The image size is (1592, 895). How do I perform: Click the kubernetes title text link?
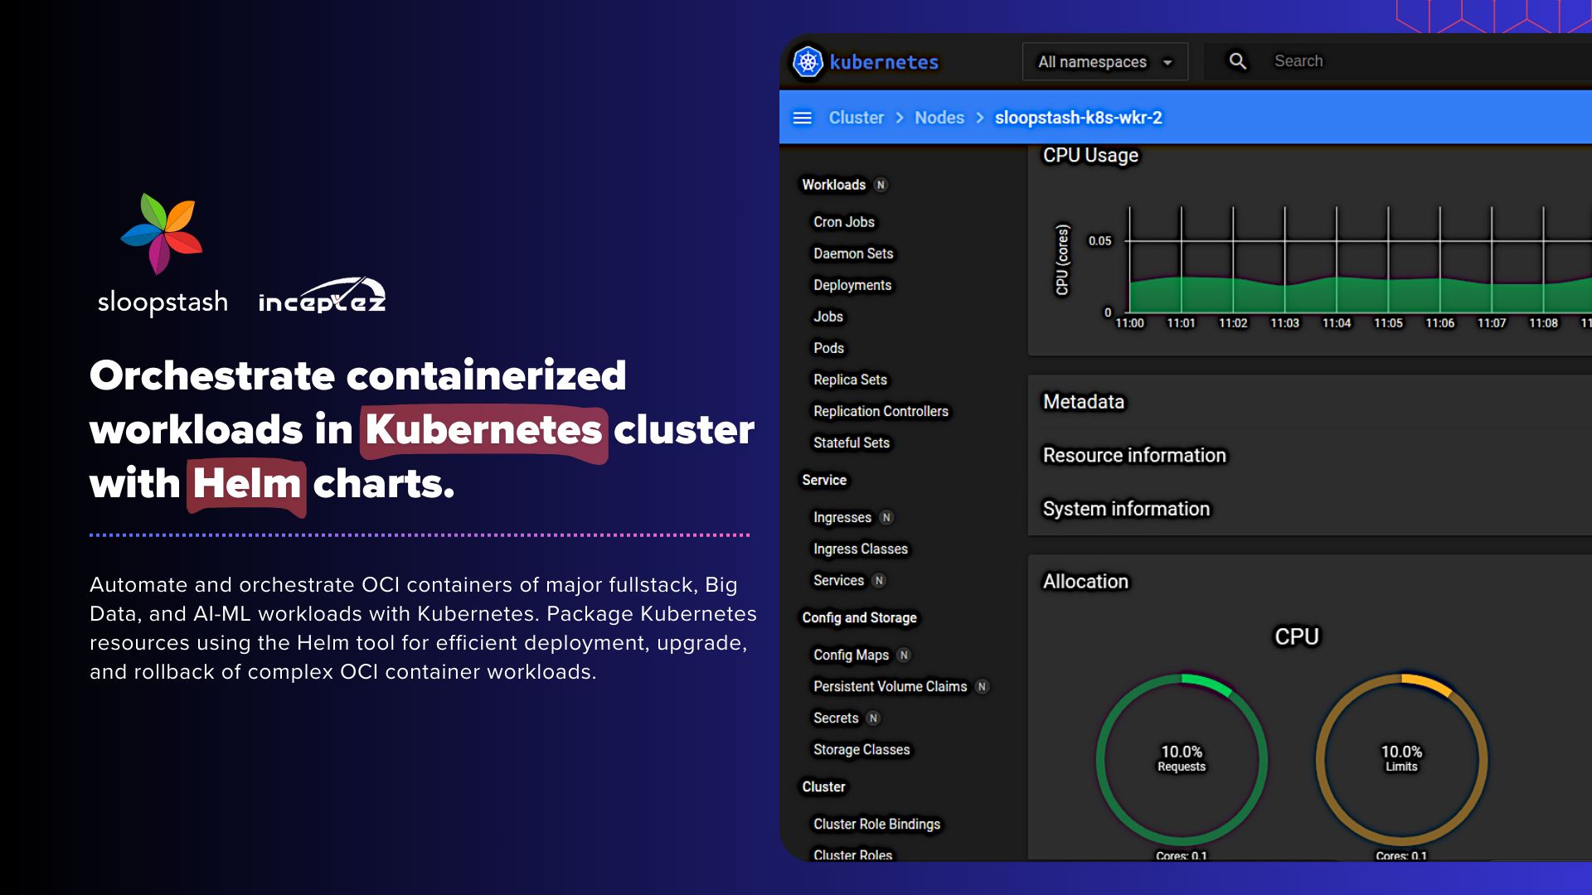884,62
